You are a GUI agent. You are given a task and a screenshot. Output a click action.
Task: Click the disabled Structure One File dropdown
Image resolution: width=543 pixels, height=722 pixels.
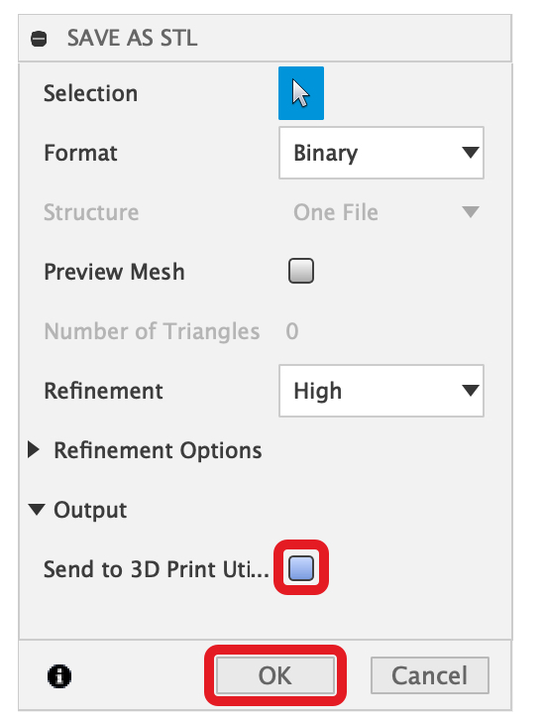tap(381, 212)
